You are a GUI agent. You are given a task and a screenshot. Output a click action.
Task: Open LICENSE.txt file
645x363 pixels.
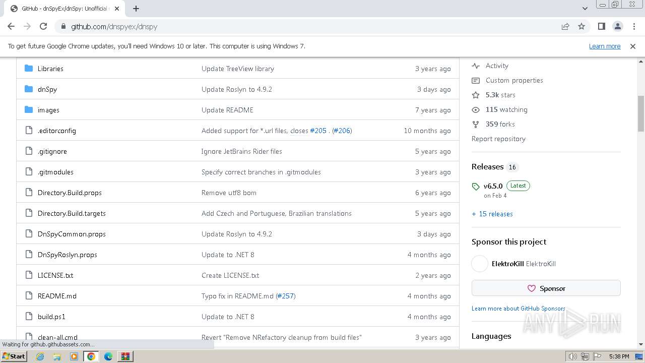coord(55,275)
